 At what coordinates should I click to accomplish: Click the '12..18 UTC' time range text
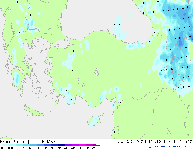click(x=160, y=142)
